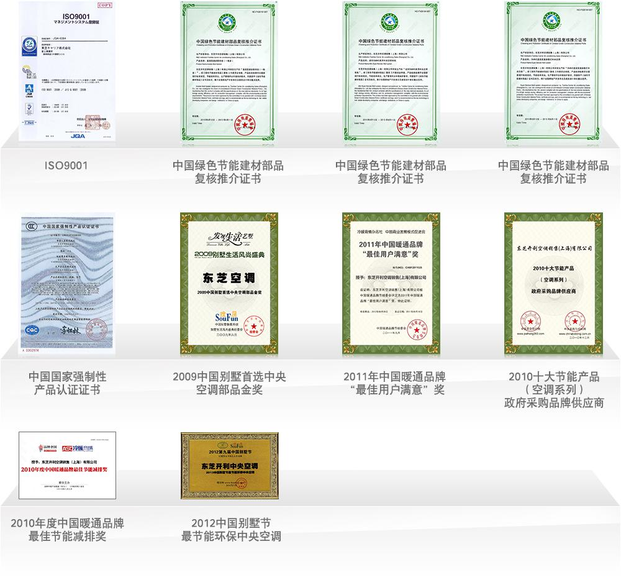Click the 2011年中国暖通品牌“最佳用户满意”奖 caption

click(394, 383)
